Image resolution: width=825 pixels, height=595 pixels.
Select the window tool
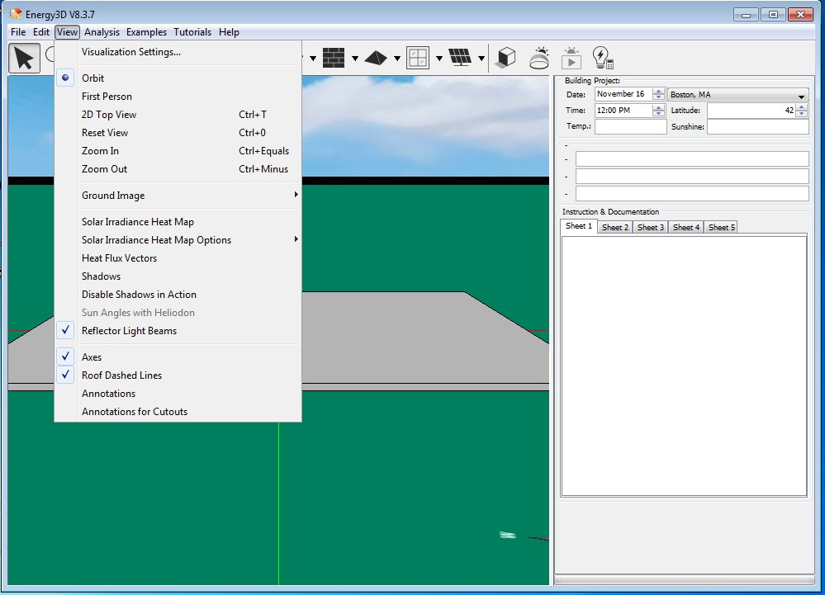[x=418, y=57]
